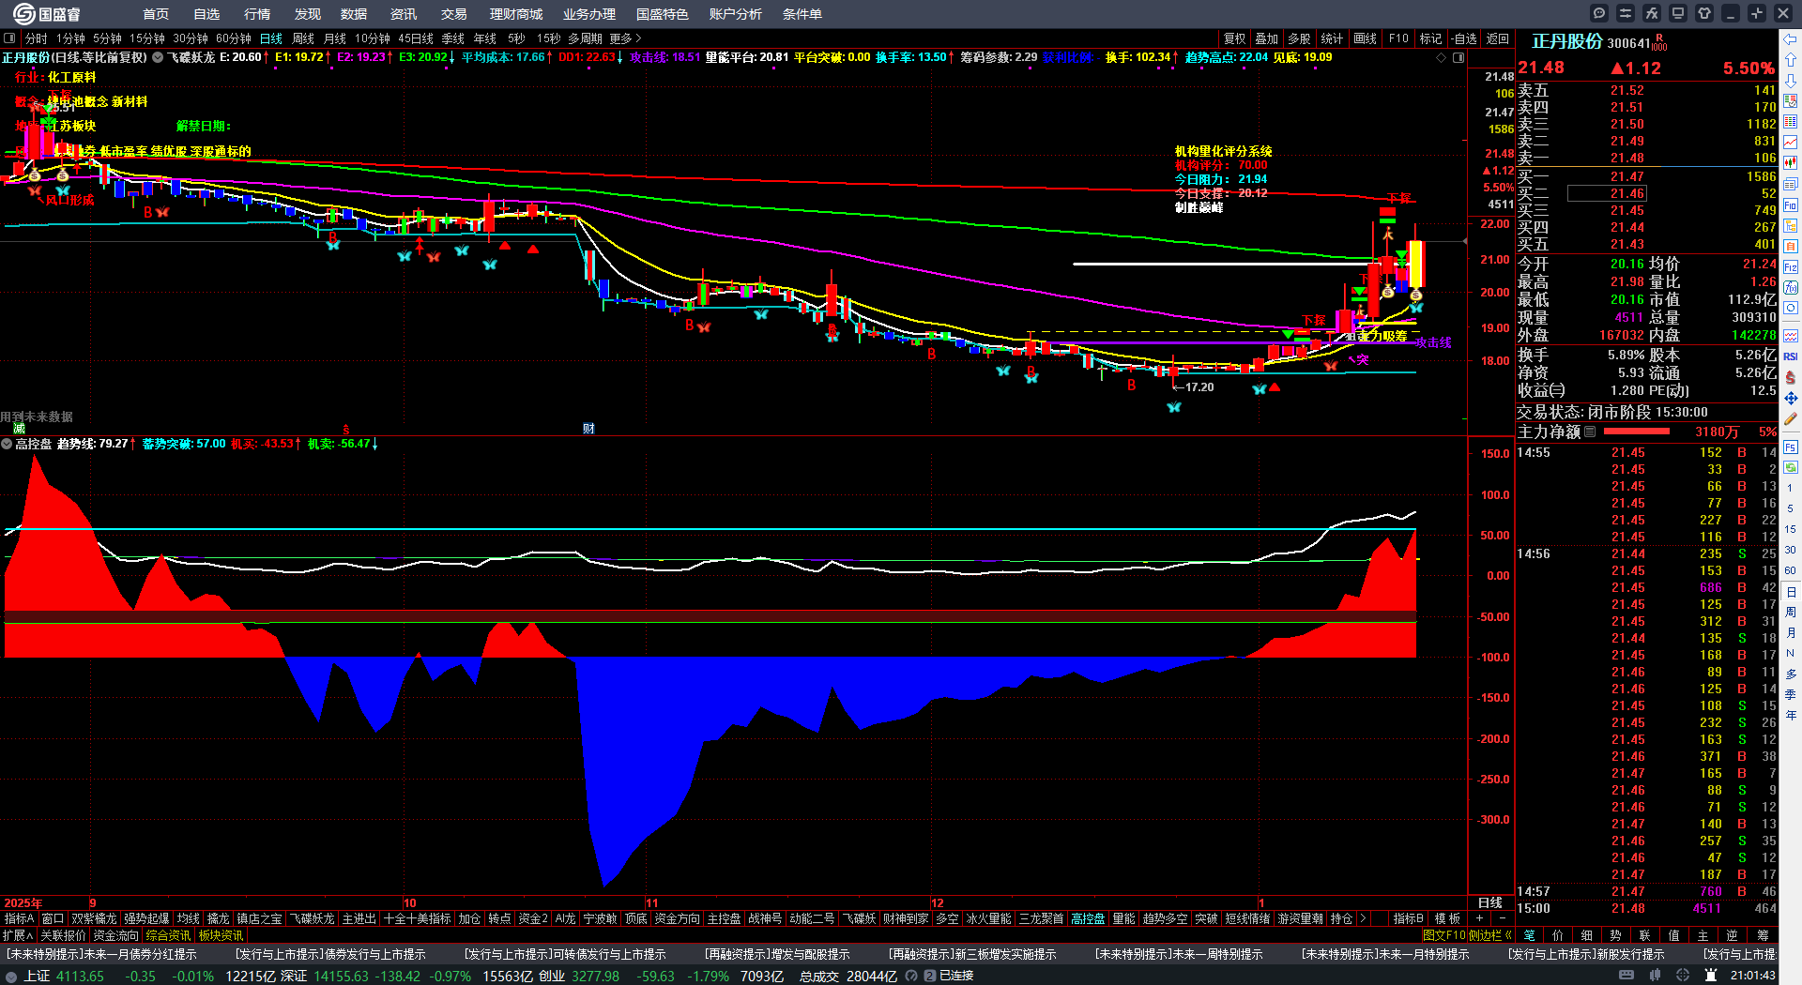Switch to the 60分钟 period tab

click(234, 38)
